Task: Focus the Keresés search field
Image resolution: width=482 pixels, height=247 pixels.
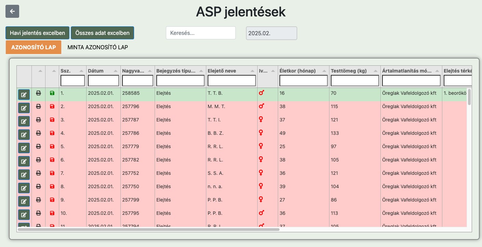Action: [x=201, y=33]
